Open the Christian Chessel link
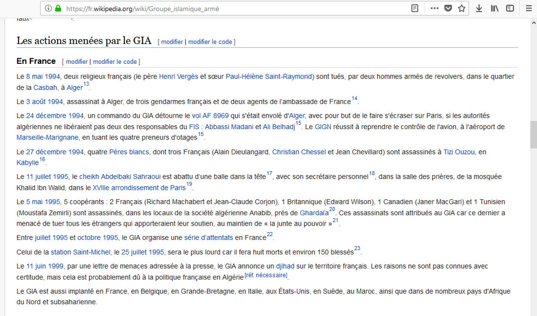 coord(299,152)
